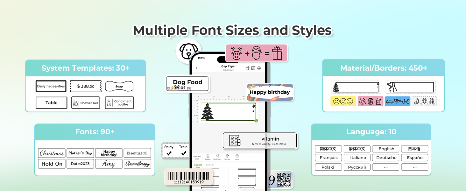
Task: Select Italiano language
Action: click(357, 158)
